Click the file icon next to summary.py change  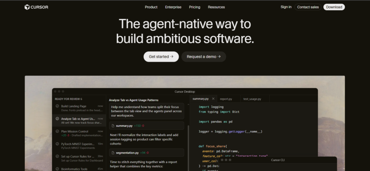113,126
